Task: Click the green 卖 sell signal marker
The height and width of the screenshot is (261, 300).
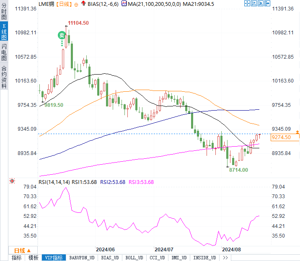Action: click(62, 35)
